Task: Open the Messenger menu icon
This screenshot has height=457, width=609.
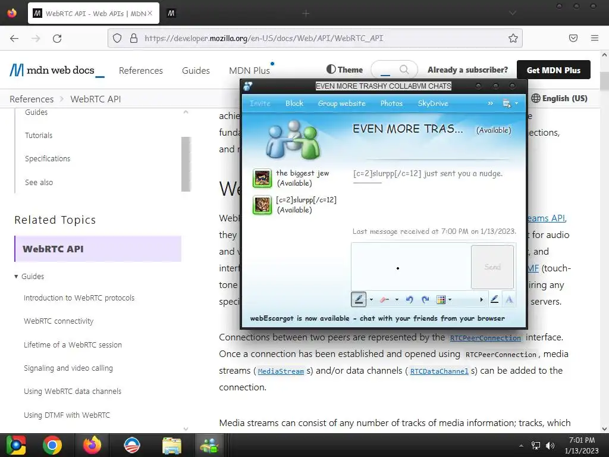Action: coord(507,104)
